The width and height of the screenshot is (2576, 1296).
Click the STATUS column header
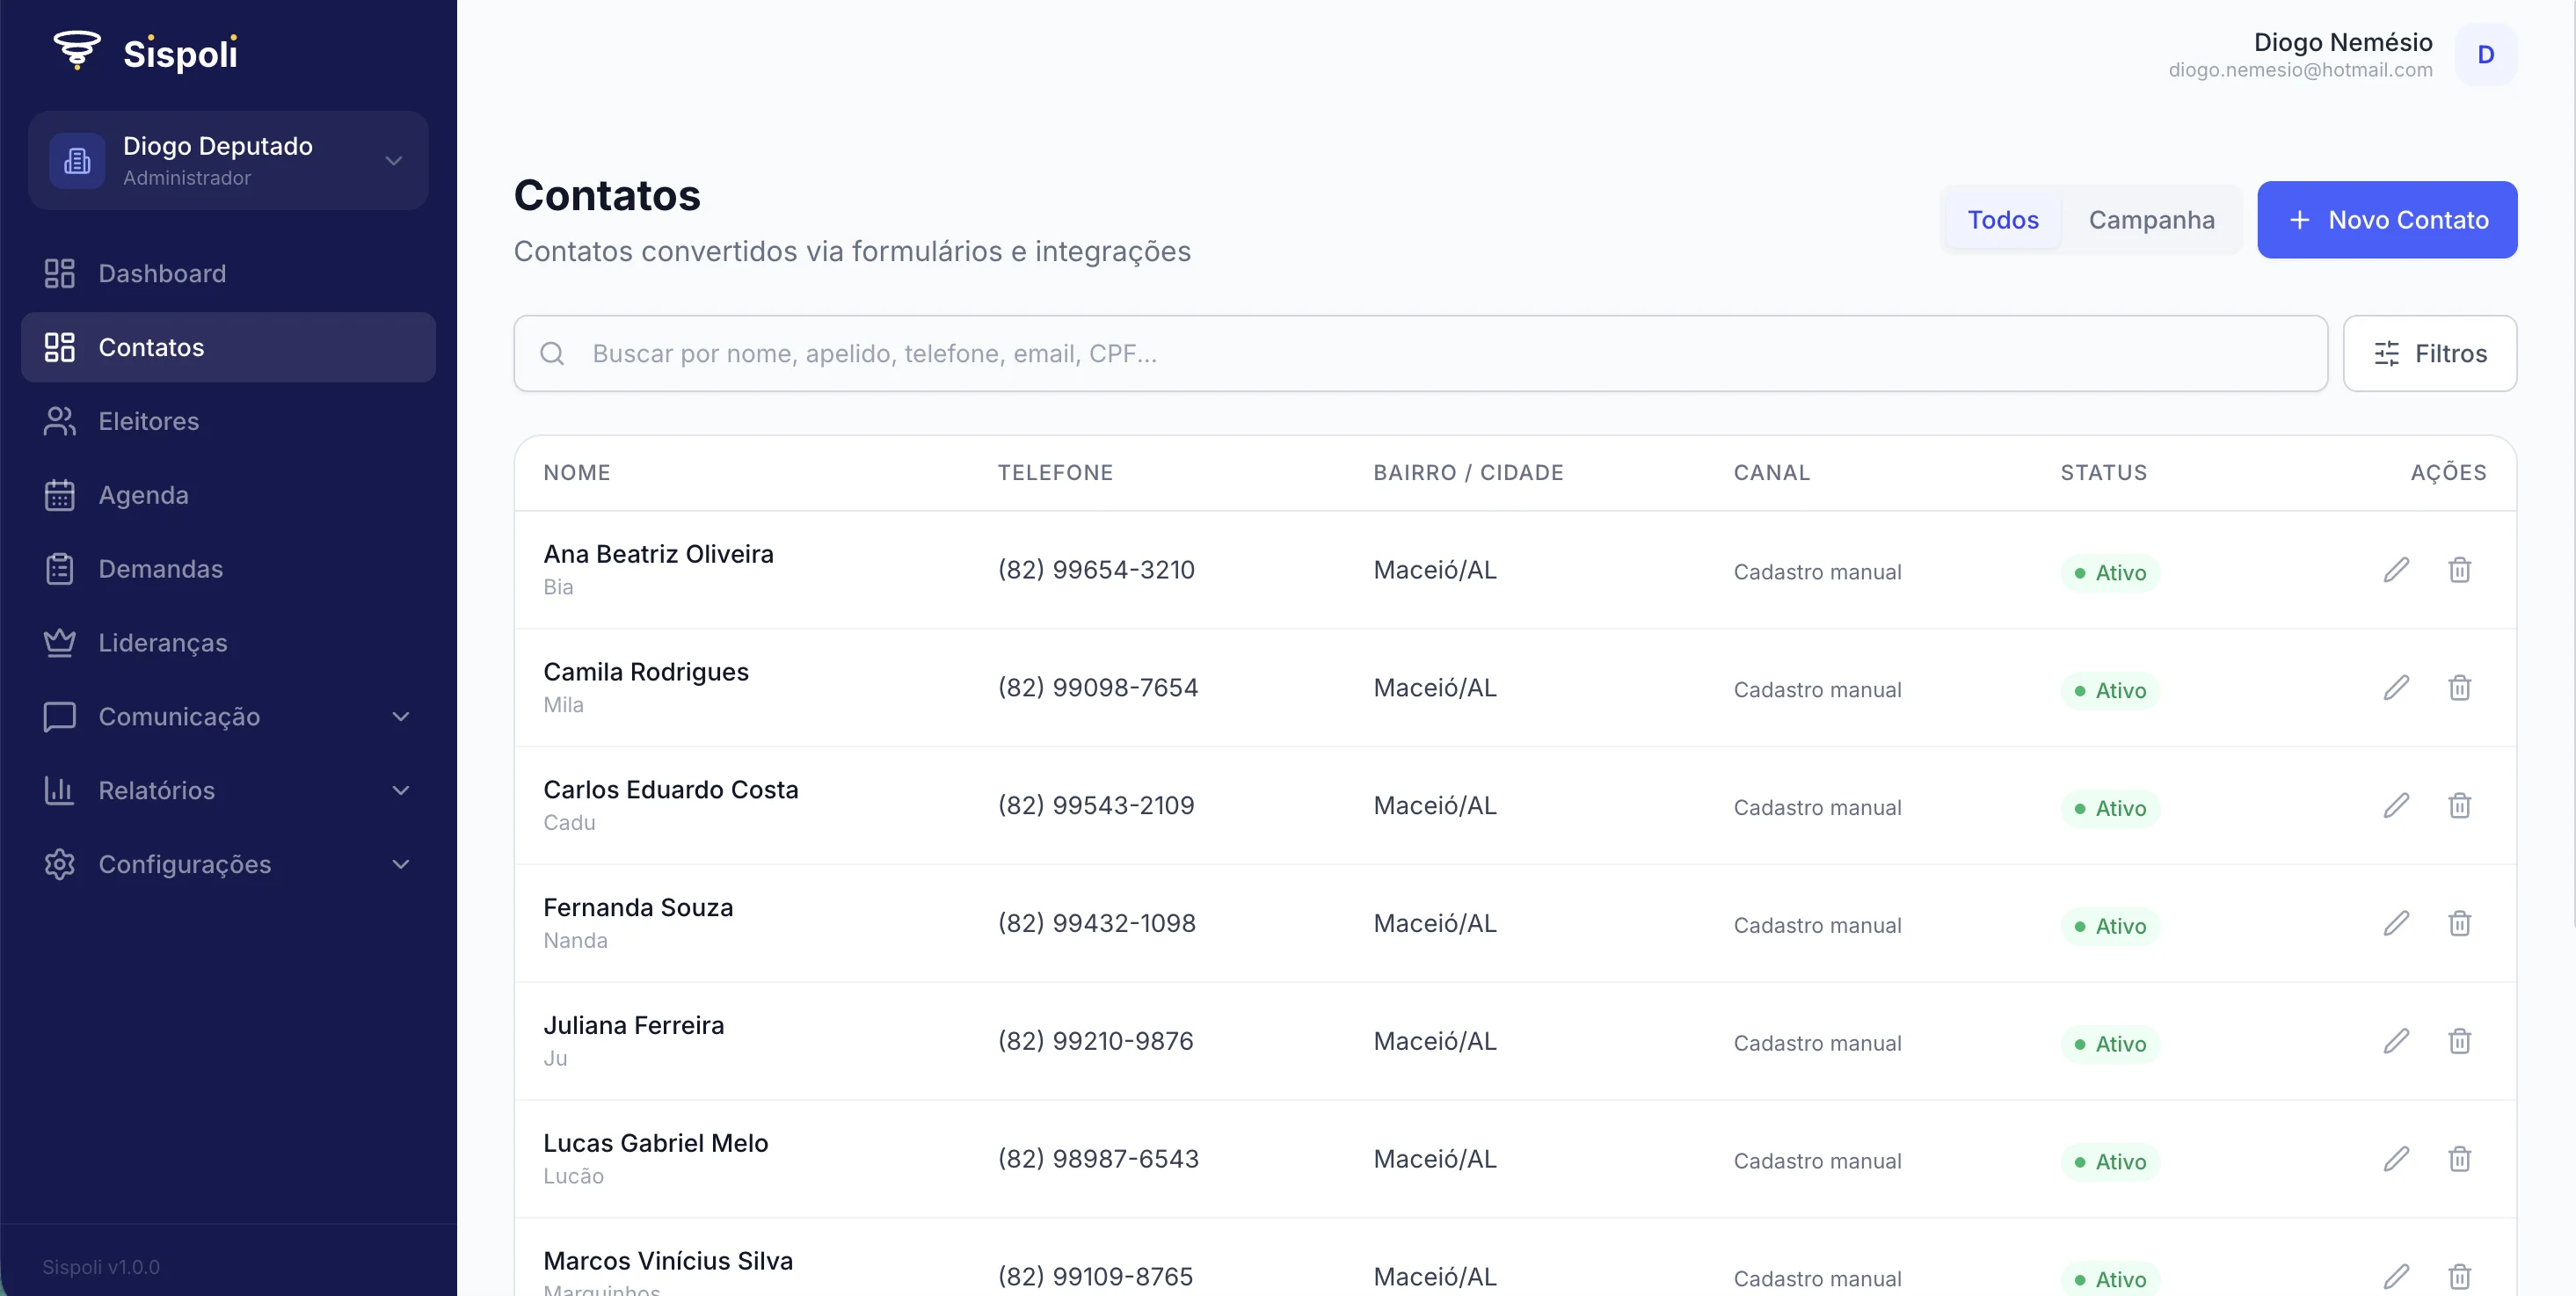click(2104, 473)
